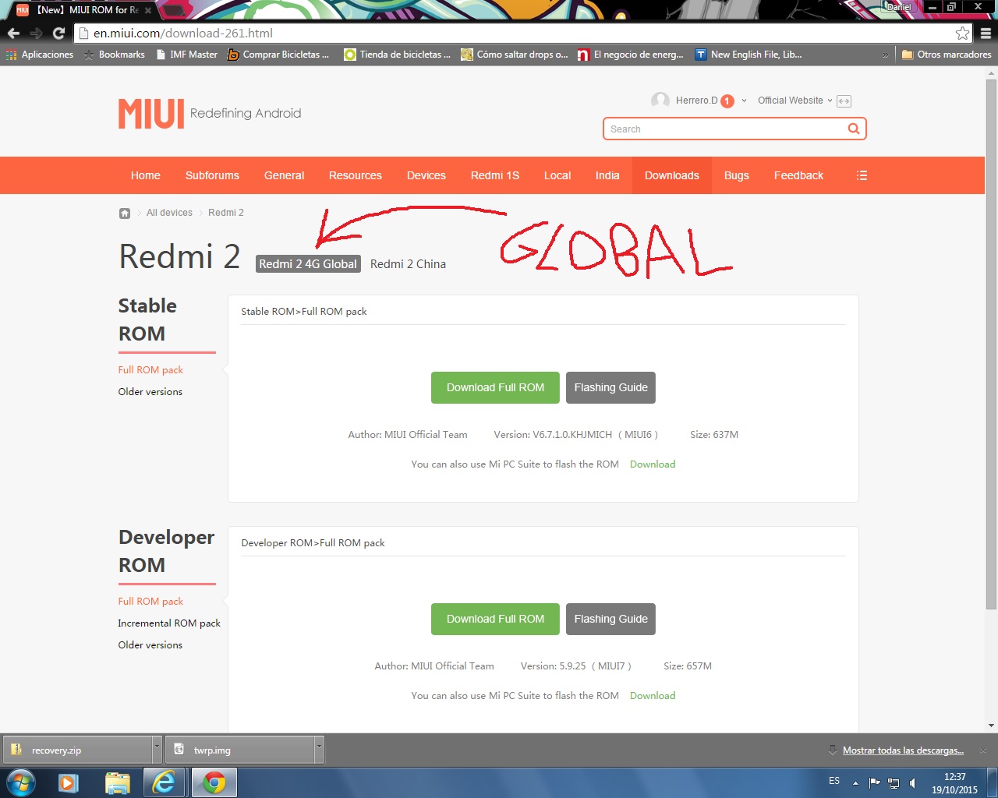Open the Incremental ROM pack link

(x=169, y=623)
